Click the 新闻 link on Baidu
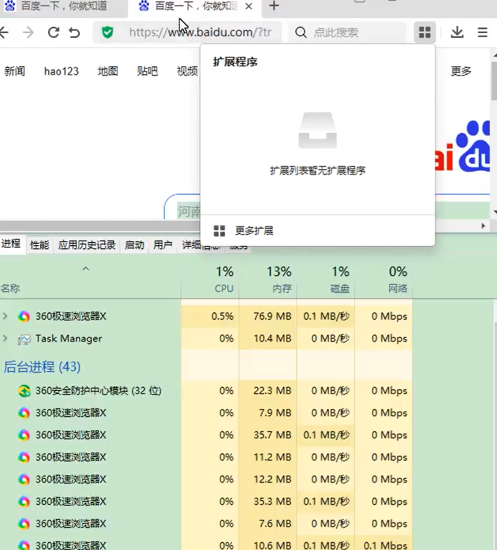497x550 pixels. [15, 71]
